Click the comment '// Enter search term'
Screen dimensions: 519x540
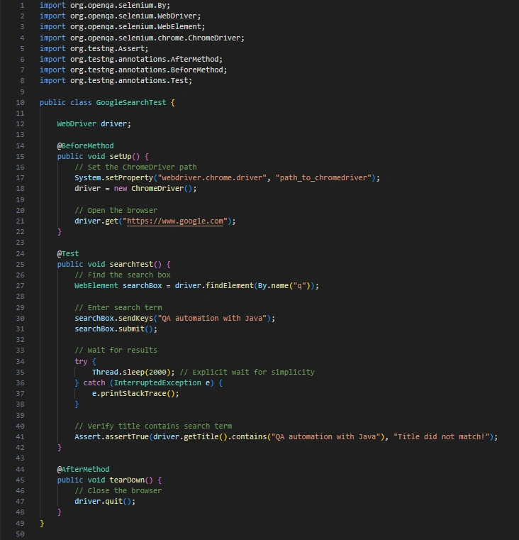pyautogui.click(x=118, y=307)
